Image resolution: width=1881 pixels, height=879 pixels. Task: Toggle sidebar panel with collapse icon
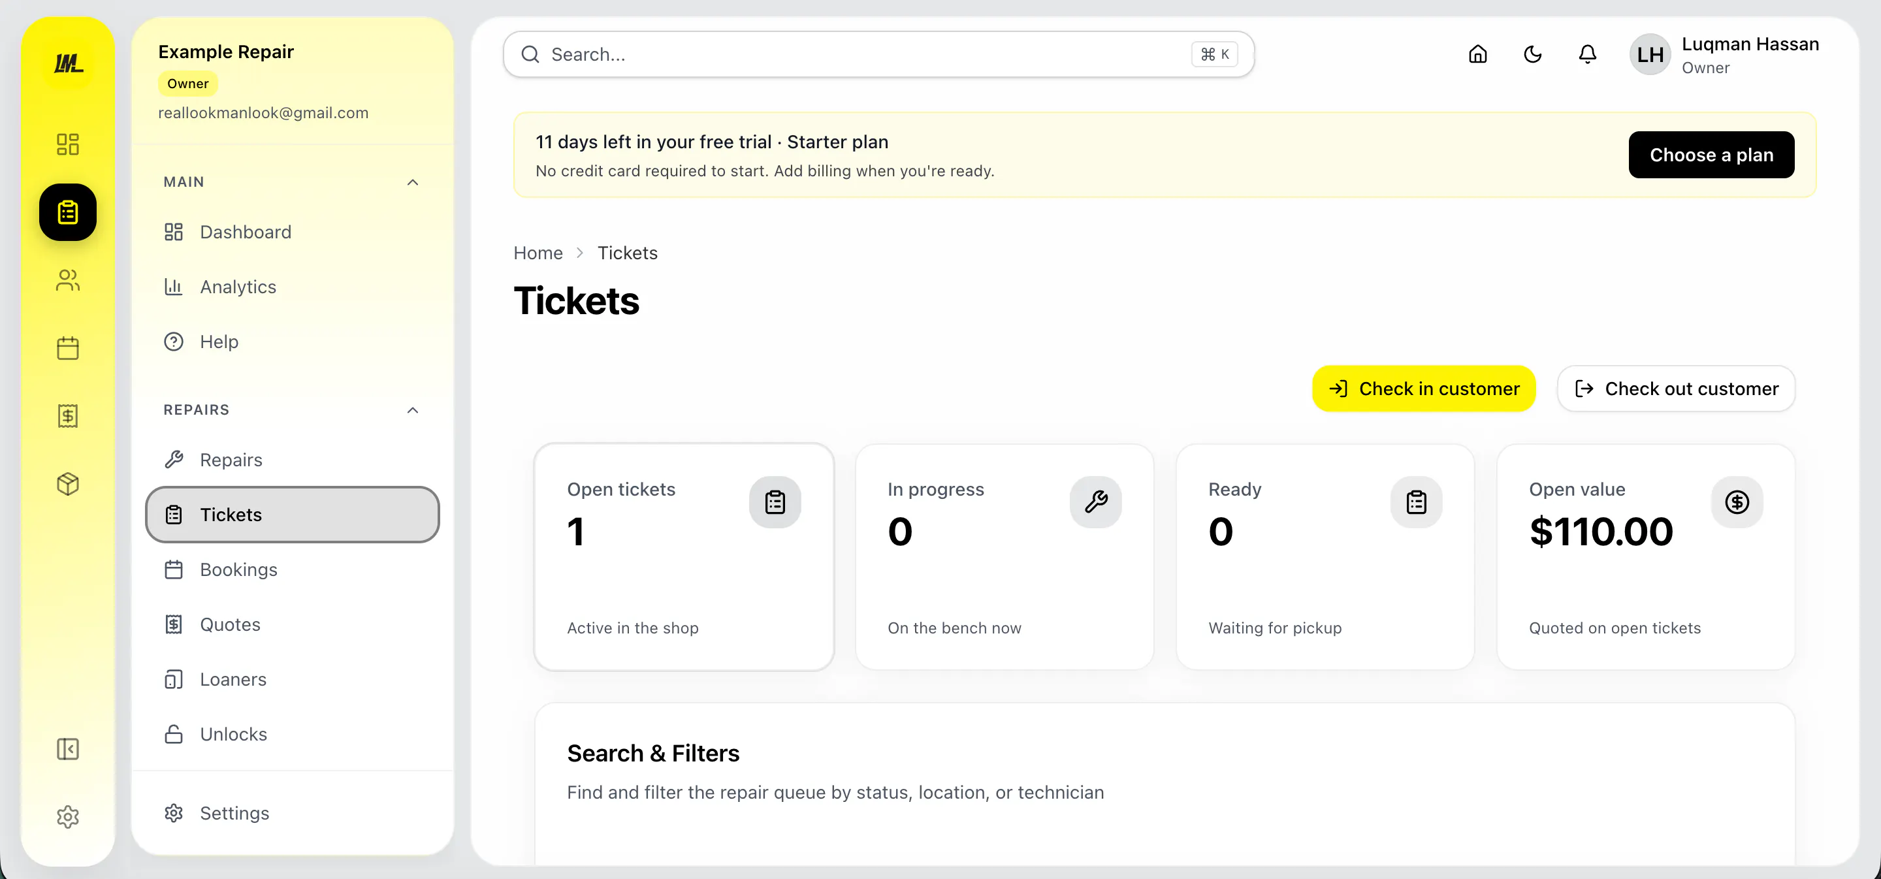[x=68, y=749]
